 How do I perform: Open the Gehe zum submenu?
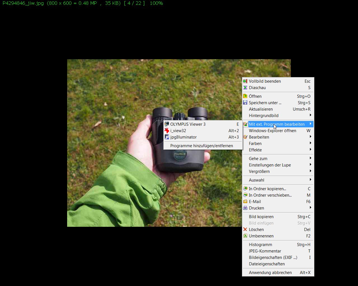(x=258, y=159)
